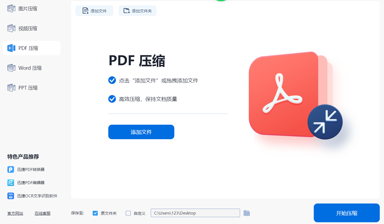Screen dimensions: 384x224
Task: Click the 迅捷PDF编辑器 product icon
Action: 11,183
